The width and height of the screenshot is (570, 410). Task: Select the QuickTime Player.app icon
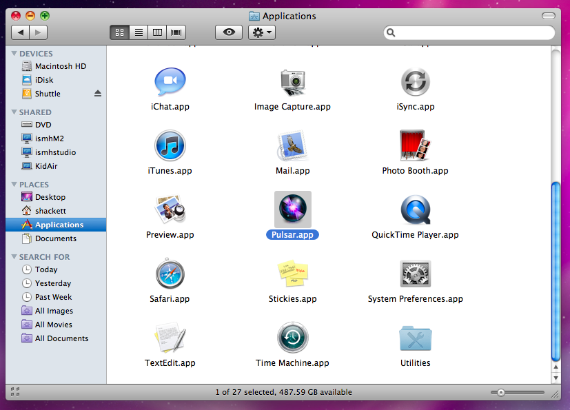pyautogui.click(x=416, y=209)
